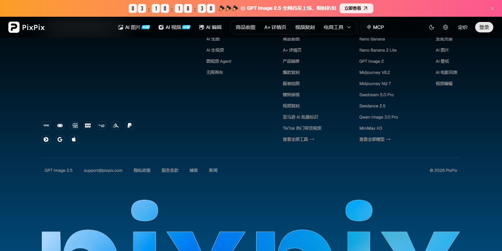The height and width of the screenshot is (251, 502).
Task: Click the 登录 login button
Action: point(484,27)
